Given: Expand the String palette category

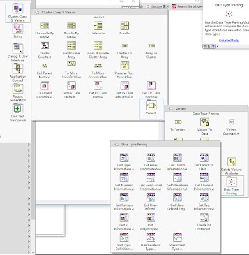Looking at the screenshot, I should pyautogui.click(x=18, y=31).
